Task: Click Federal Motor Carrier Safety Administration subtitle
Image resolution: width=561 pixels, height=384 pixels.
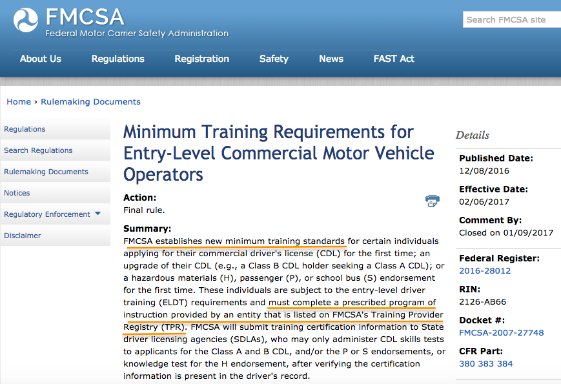Action: coord(137,34)
